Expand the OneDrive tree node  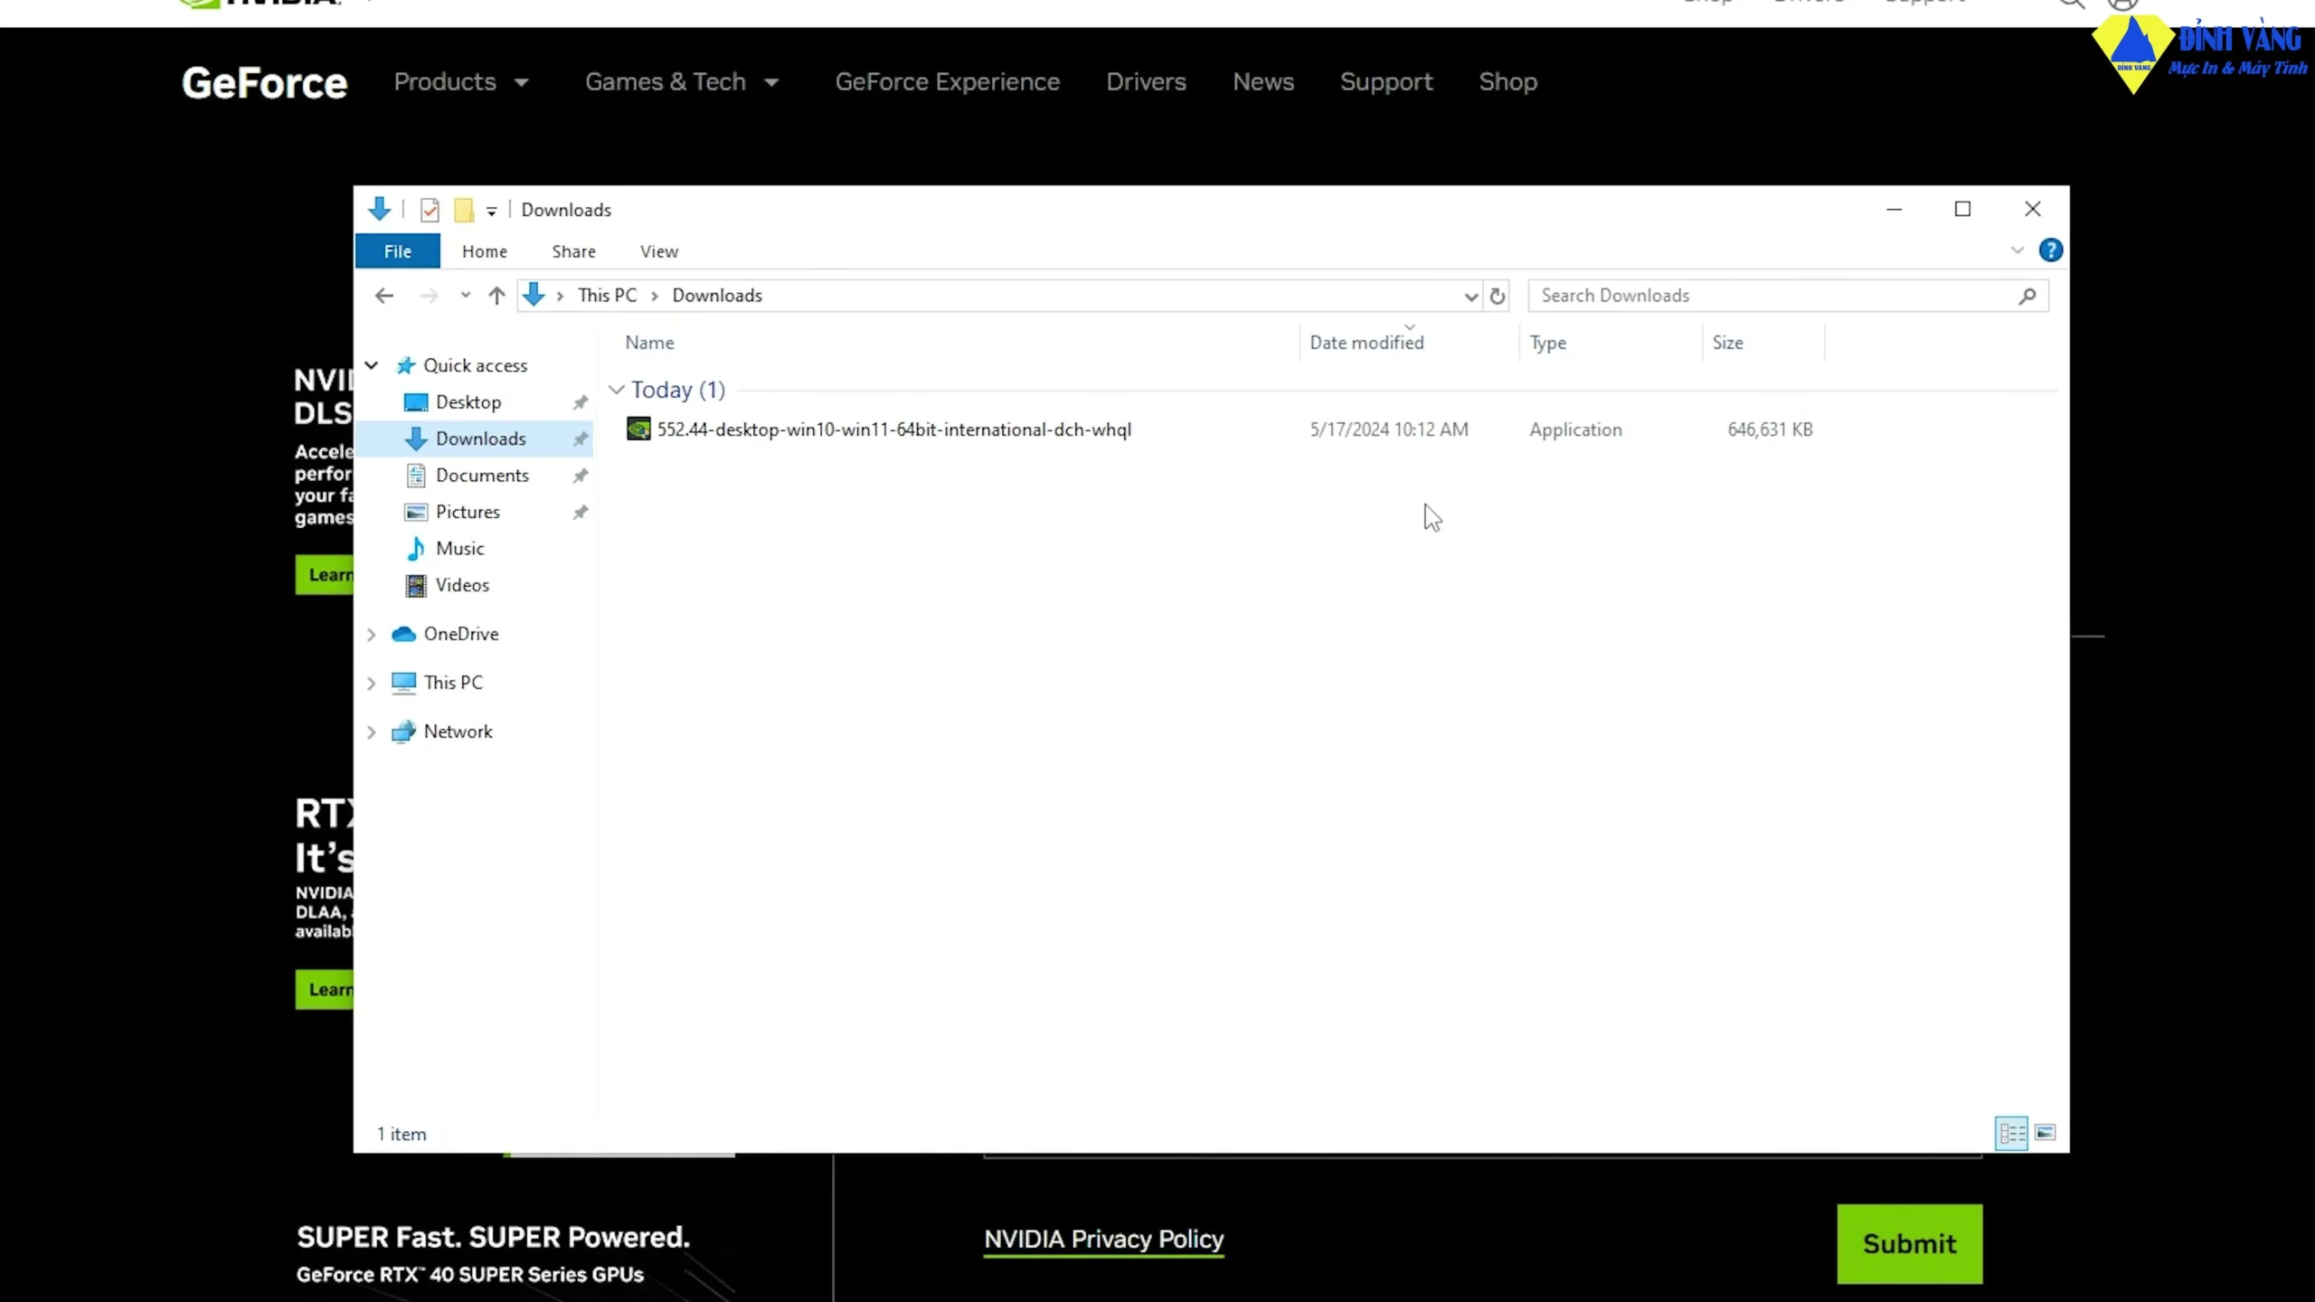tap(371, 635)
